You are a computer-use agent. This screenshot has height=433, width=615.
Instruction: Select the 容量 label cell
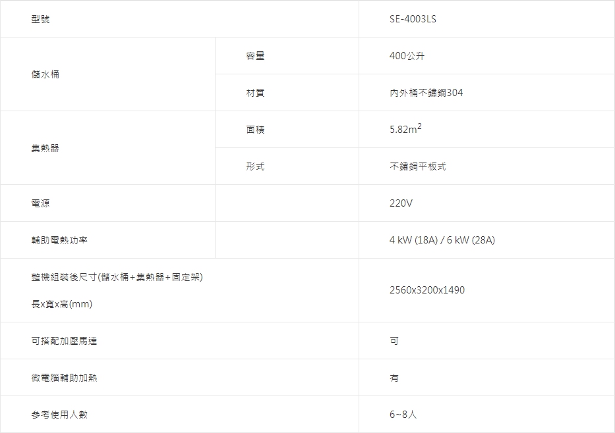tap(255, 56)
